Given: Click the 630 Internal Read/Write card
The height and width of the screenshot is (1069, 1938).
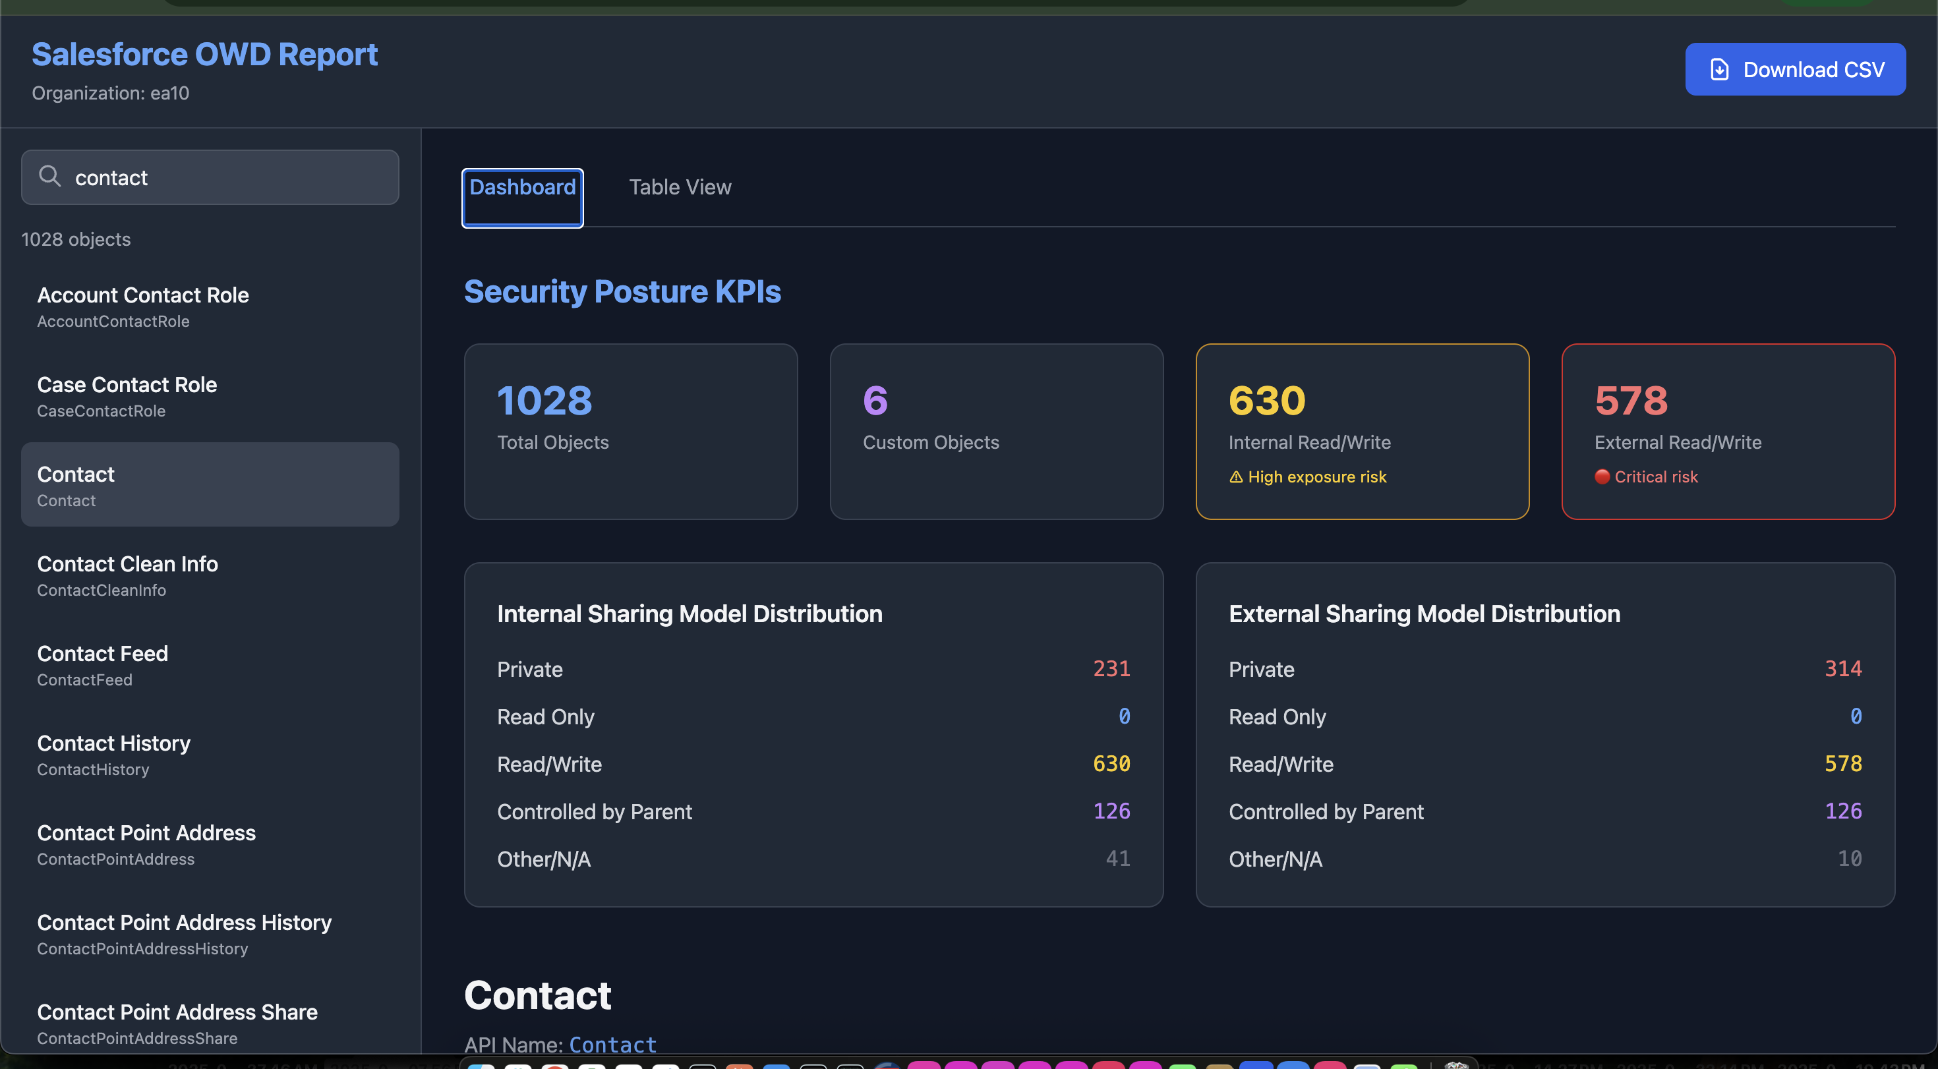Looking at the screenshot, I should pos(1362,432).
